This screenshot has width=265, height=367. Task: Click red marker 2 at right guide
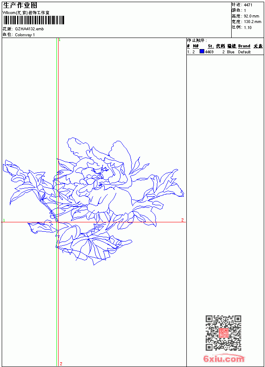(x=183, y=220)
